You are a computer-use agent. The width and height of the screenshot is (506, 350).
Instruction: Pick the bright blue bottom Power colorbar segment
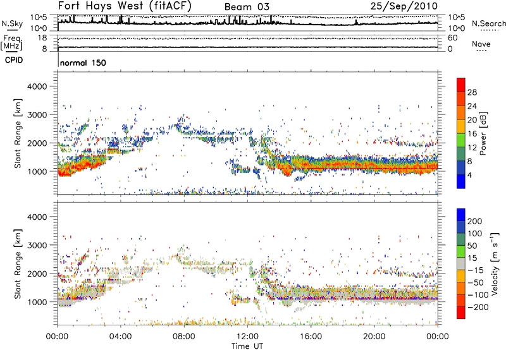(461, 181)
